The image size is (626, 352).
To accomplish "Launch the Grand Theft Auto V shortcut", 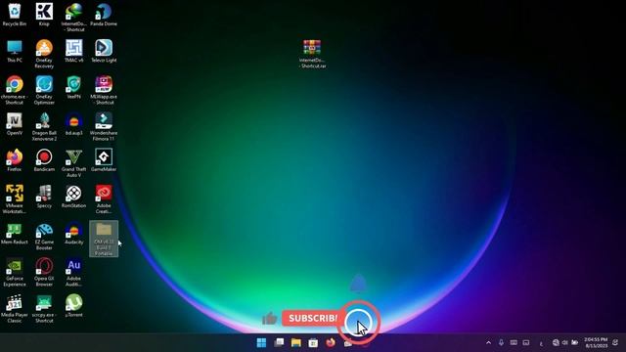I will pos(74,163).
